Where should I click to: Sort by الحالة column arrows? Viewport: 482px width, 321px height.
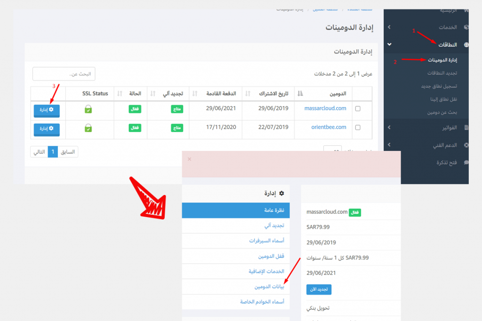pyautogui.click(x=120, y=94)
